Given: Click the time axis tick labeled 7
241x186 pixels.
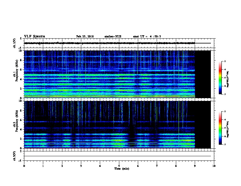Looking at the screenshot, I should [157, 166].
